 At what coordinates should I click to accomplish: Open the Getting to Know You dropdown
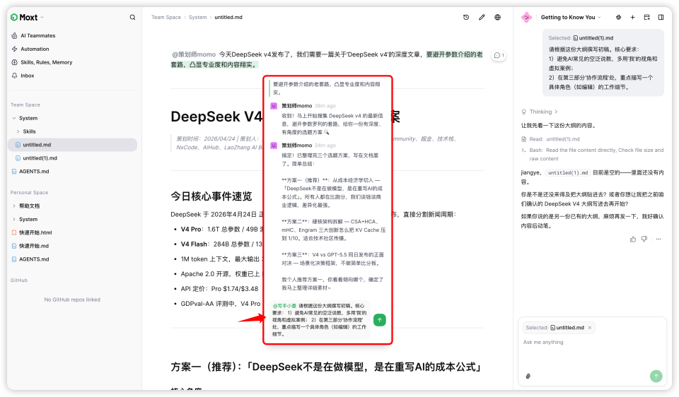point(571,17)
